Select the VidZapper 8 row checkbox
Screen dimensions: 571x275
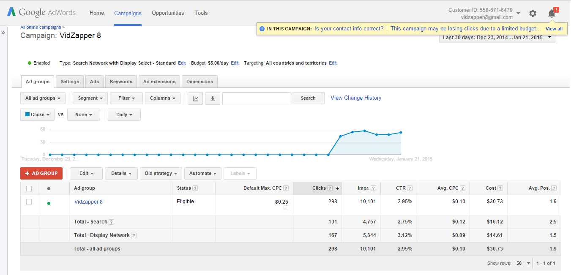29,202
